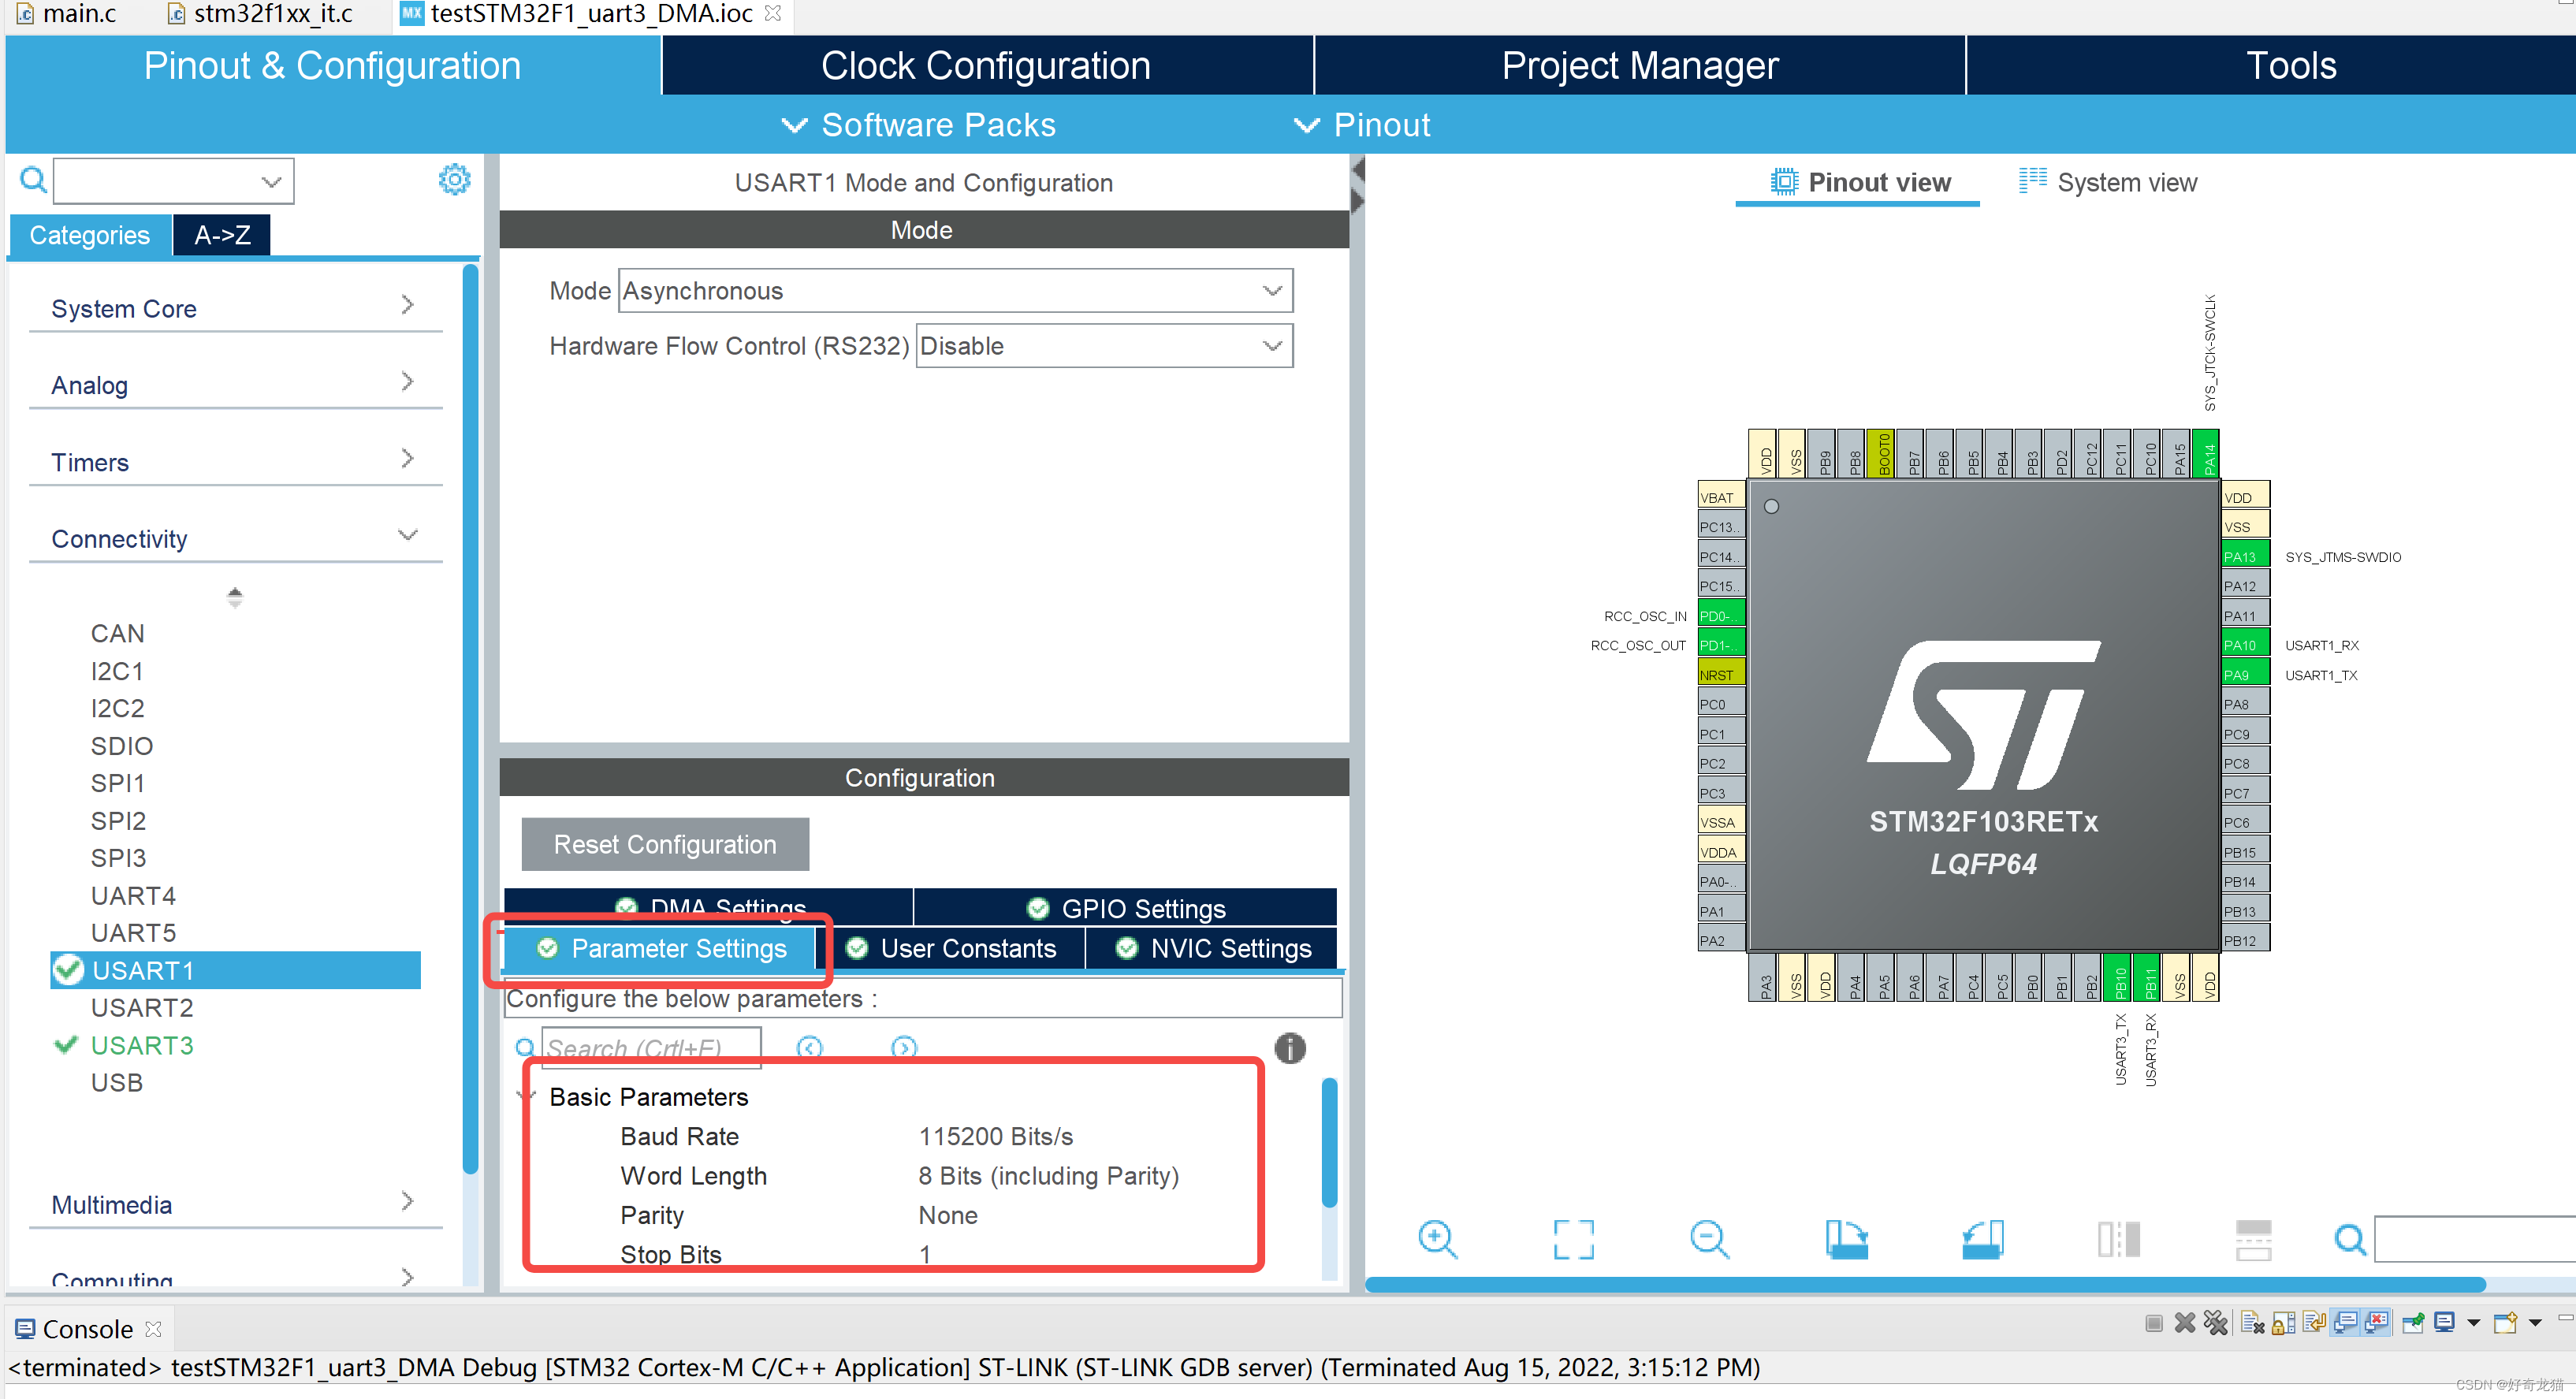Zoom in on the chip pinout view
This screenshot has width=2576, height=1399.
pyautogui.click(x=1438, y=1239)
